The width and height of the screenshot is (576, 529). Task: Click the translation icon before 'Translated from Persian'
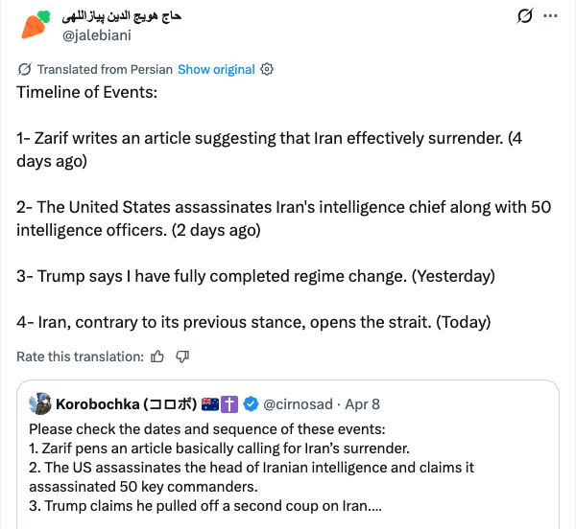[25, 69]
